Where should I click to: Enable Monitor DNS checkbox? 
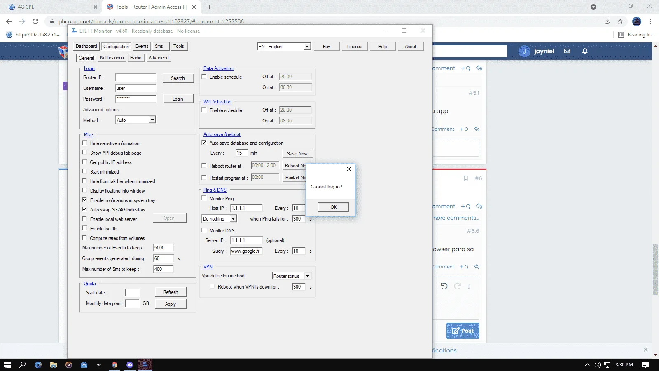pyautogui.click(x=204, y=230)
